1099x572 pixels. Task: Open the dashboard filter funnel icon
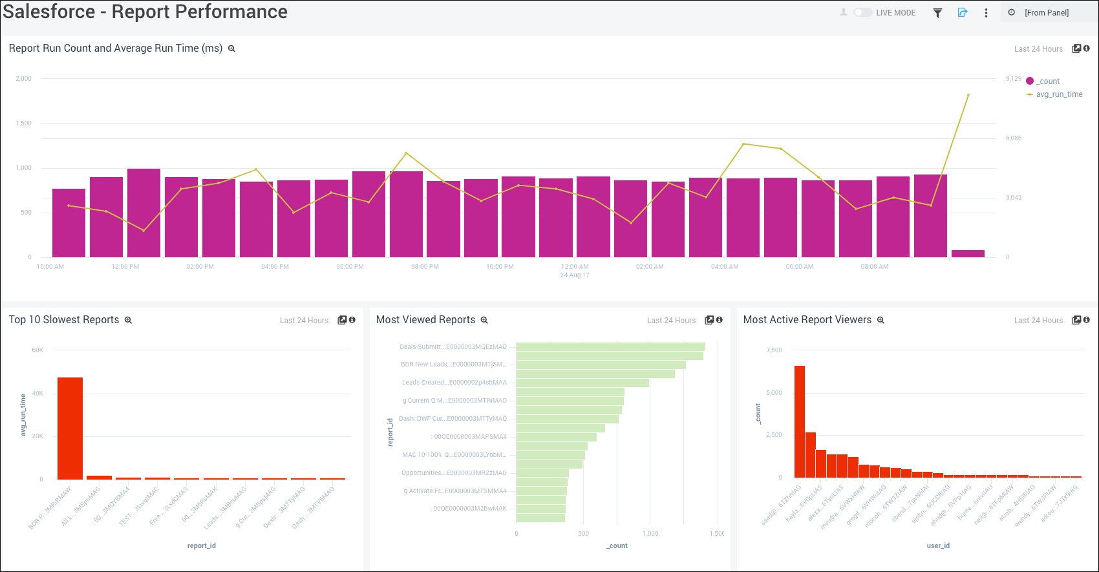click(937, 13)
